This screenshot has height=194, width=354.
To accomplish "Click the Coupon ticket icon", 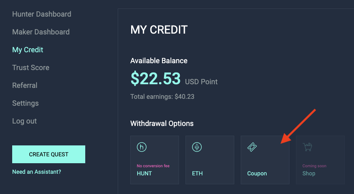I will point(252,147).
